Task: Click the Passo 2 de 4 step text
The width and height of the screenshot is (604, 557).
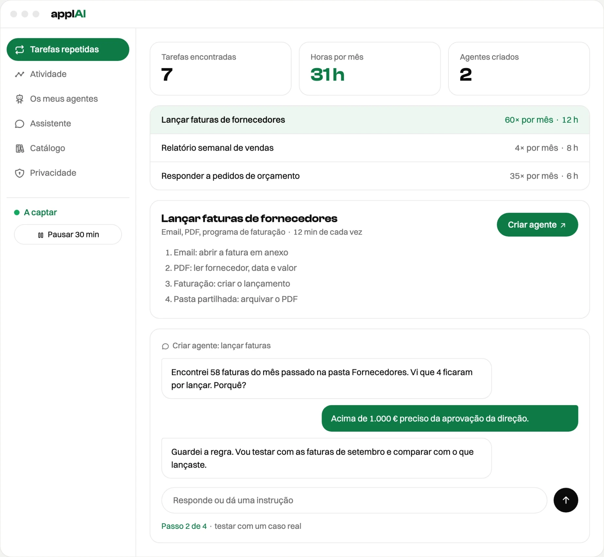Action: coord(184,526)
